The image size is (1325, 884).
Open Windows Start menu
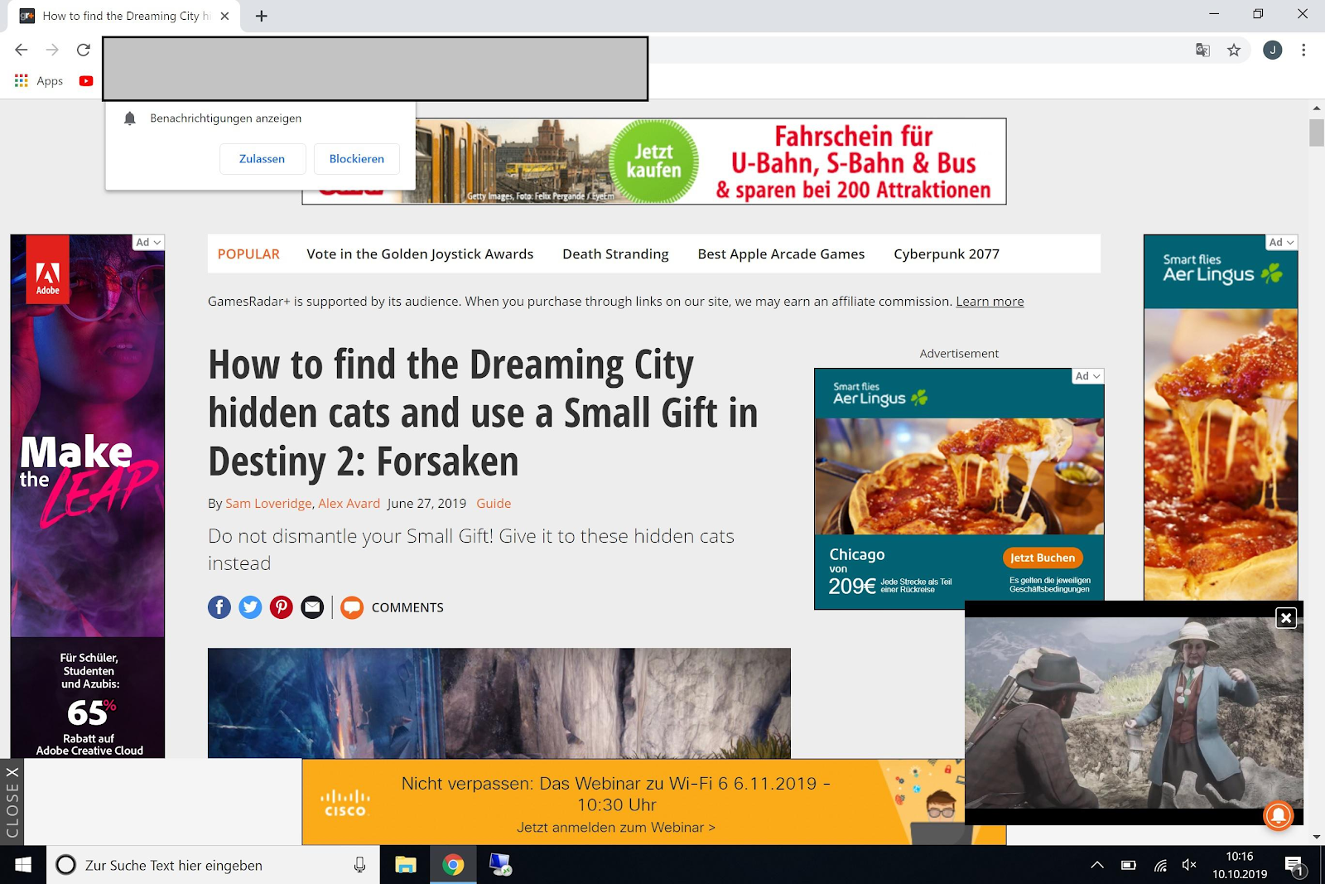click(x=23, y=865)
